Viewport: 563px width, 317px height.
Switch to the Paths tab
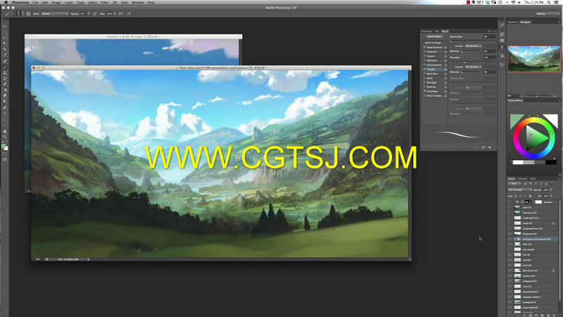pos(533,179)
